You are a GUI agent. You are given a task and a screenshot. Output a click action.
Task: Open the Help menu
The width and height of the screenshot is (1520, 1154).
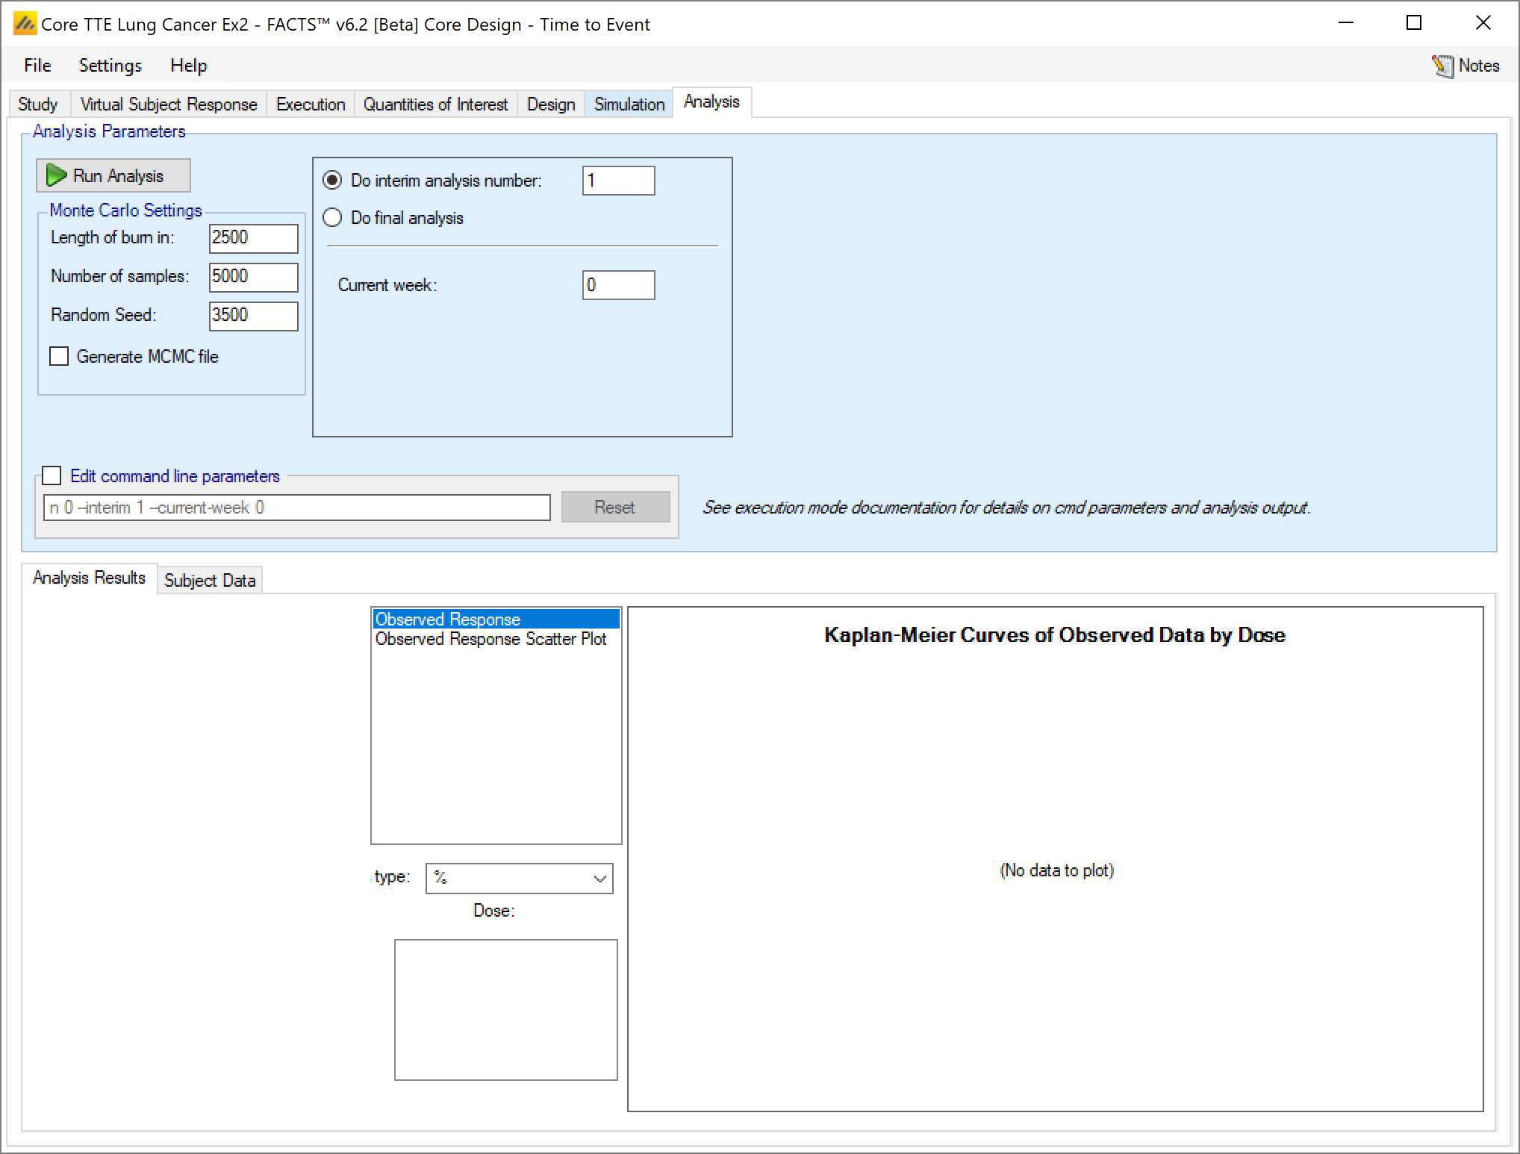pos(188,66)
